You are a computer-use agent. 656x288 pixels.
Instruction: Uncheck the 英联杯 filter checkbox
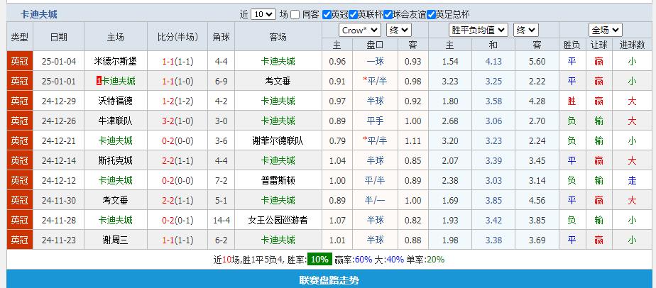tap(351, 14)
